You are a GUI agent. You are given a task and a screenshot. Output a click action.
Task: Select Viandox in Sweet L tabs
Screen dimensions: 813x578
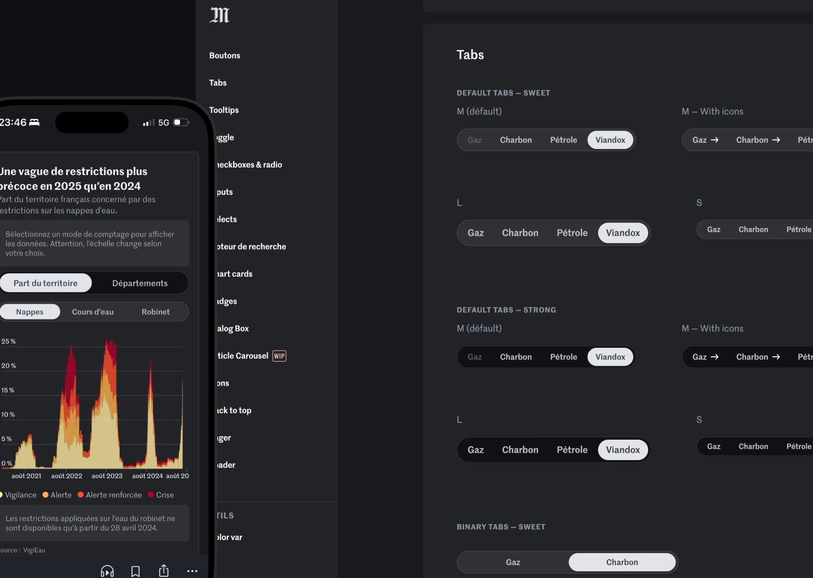click(623, 233)
